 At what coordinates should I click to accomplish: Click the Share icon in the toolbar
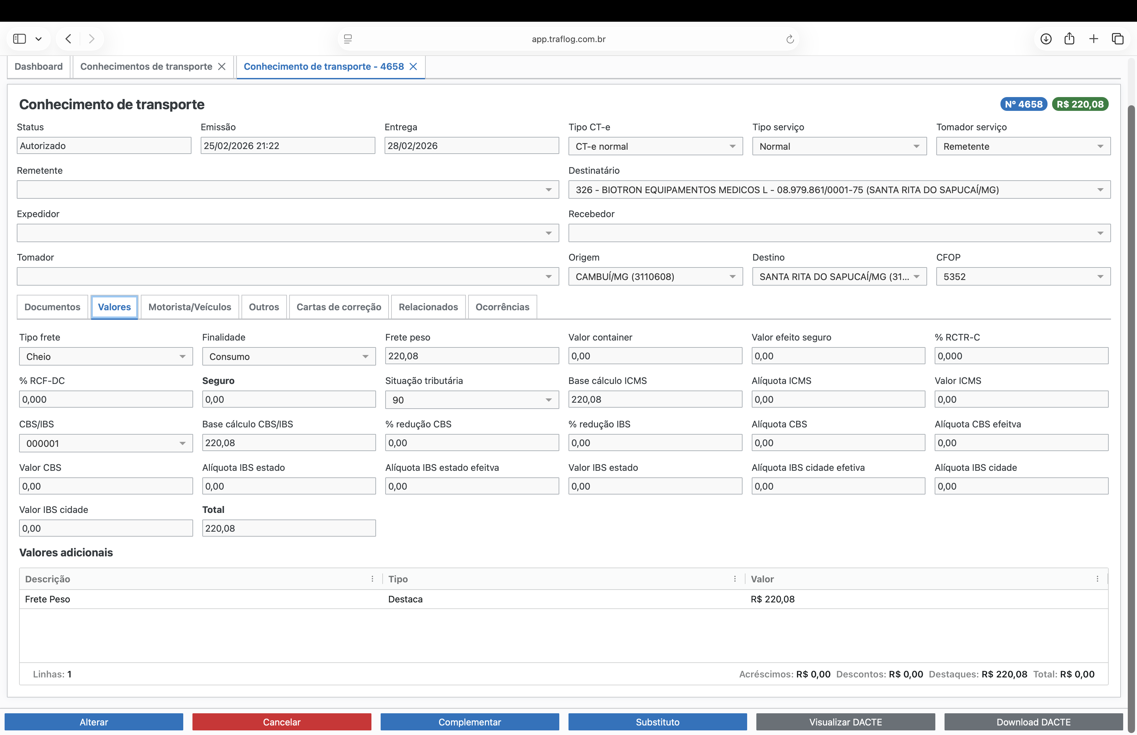(1069, 39)
